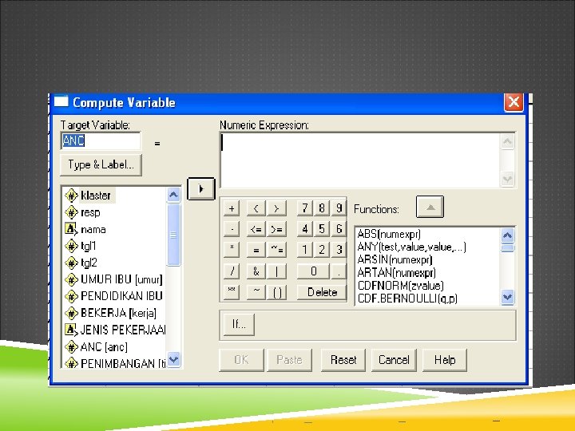
Task: Insert the not-equal (~=) operator
Action: [277, 250]
